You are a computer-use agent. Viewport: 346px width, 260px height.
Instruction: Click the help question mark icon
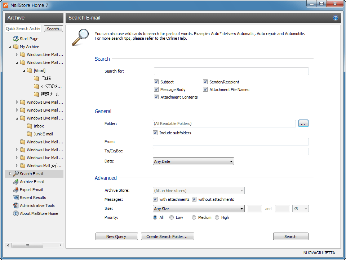click(335, 18)
